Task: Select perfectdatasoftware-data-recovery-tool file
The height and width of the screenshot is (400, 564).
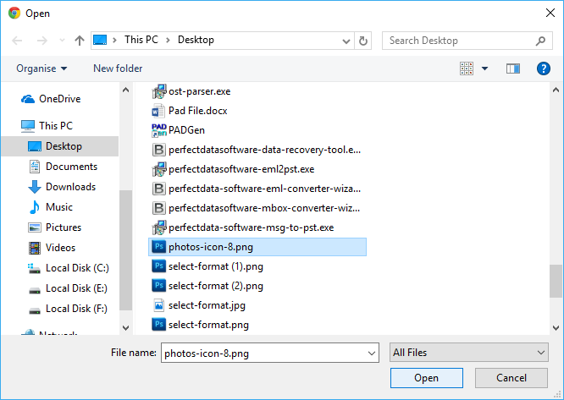Action: (264, 150)
